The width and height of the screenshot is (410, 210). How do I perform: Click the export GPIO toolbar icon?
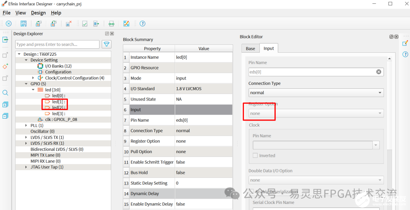point(54,24)
